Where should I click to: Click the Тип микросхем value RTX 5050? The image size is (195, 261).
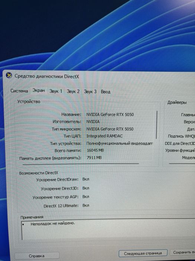tap(110, 129)
